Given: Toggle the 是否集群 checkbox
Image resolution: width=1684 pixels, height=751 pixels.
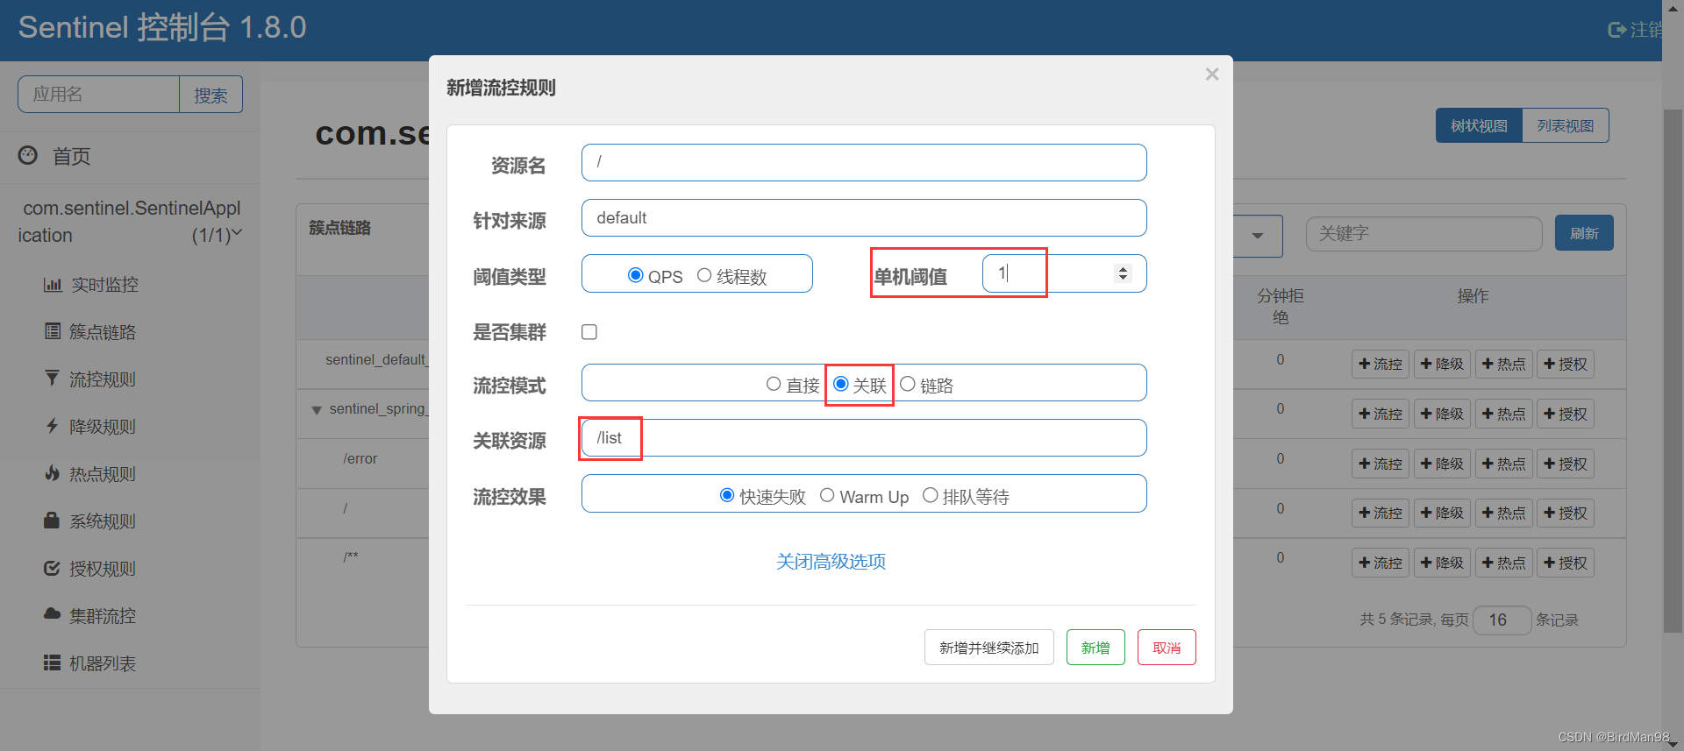Looking at the screenshot, I should [589, 331].
